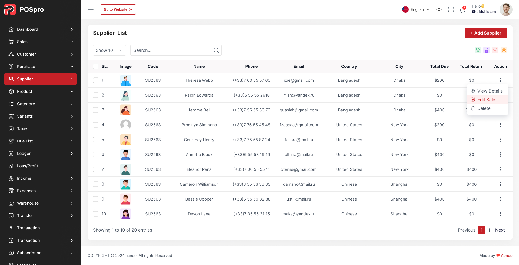Check Brooklyn Simmons row checkbox
The height and width of the screenshot is (265, 519).
point(96,125)
